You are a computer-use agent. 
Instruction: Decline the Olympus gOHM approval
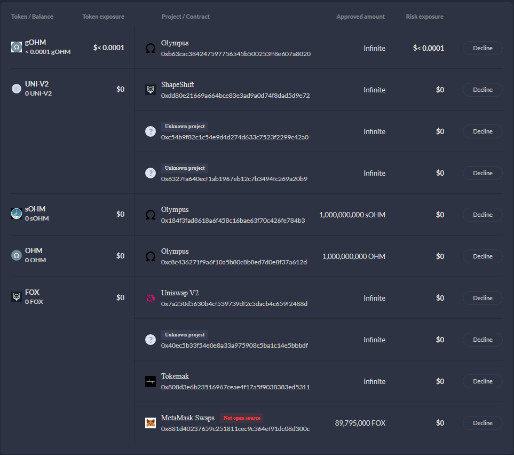[483, 48]
